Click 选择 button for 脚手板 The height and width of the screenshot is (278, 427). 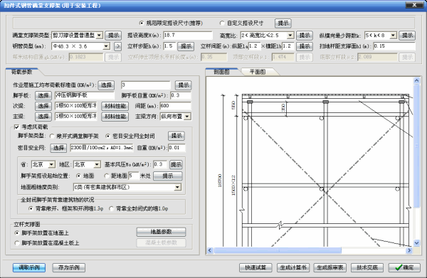coord(43,95)
